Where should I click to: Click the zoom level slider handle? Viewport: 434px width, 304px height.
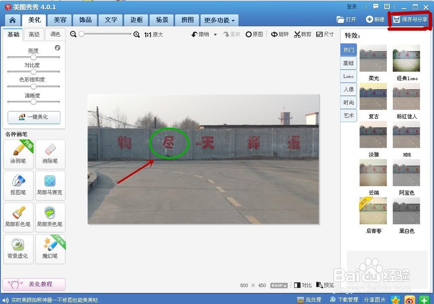[82, 34]
